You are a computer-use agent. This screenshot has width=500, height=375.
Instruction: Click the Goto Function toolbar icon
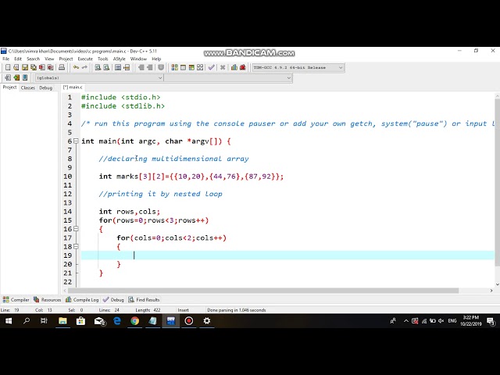point(118,67)
